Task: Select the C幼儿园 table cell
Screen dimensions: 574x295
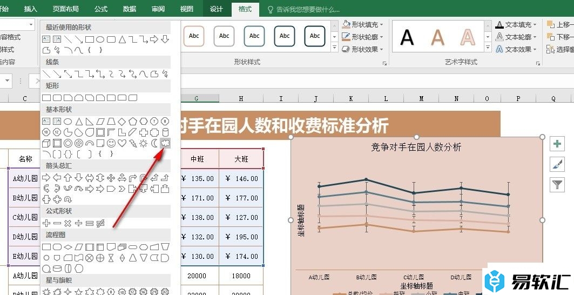Action: [24, 217]
